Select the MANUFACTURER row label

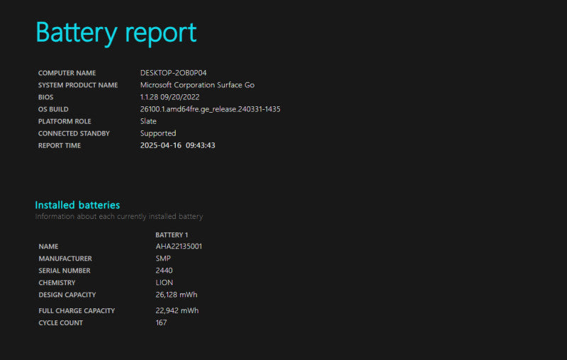[65, 259]
